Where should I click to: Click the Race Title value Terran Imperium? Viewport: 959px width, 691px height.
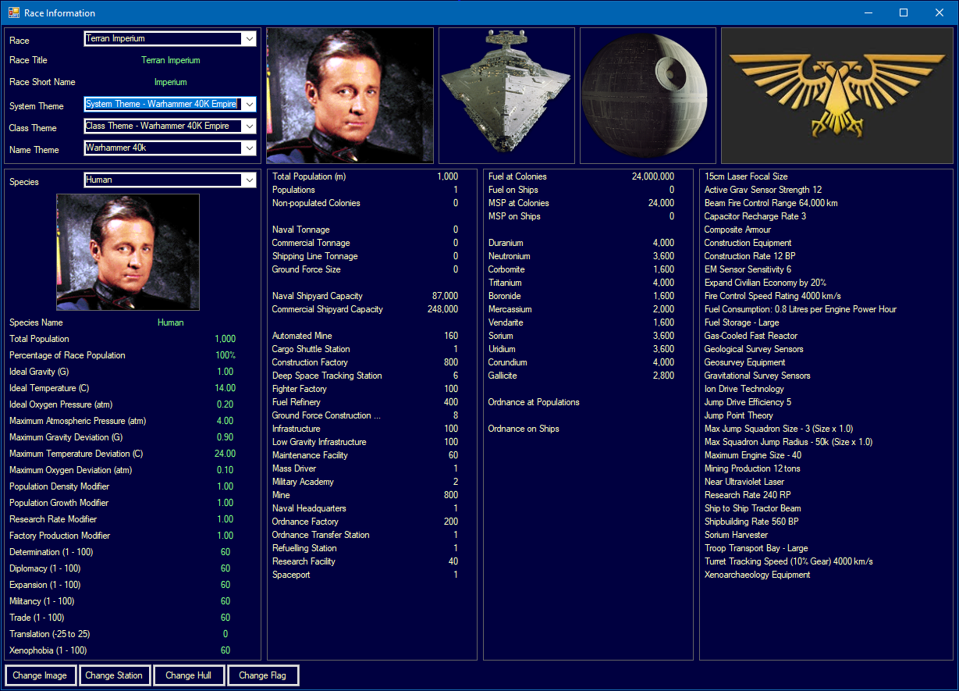[171, 60]
